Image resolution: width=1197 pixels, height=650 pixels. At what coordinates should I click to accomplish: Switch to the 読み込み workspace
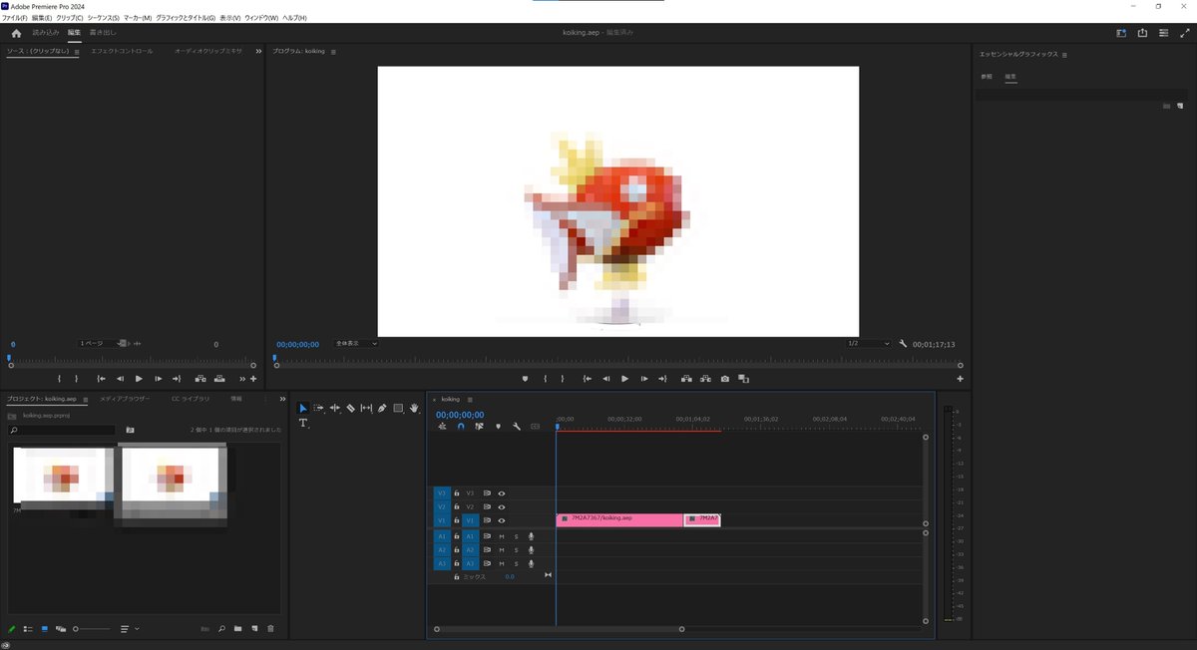(x=46, y=33)
